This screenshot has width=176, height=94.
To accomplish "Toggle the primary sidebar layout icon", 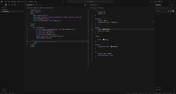I will (155, 2).
